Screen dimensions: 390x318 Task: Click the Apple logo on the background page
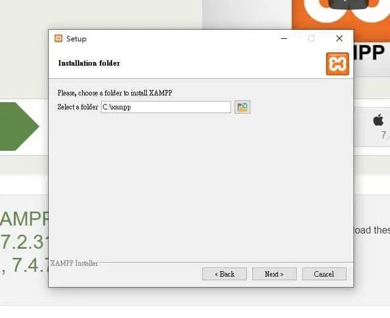[378, 120]
